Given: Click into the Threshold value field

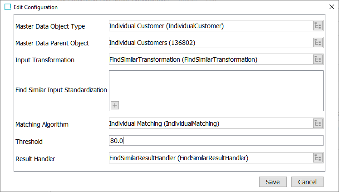Looking at the screenshot, I should (216, 141).
